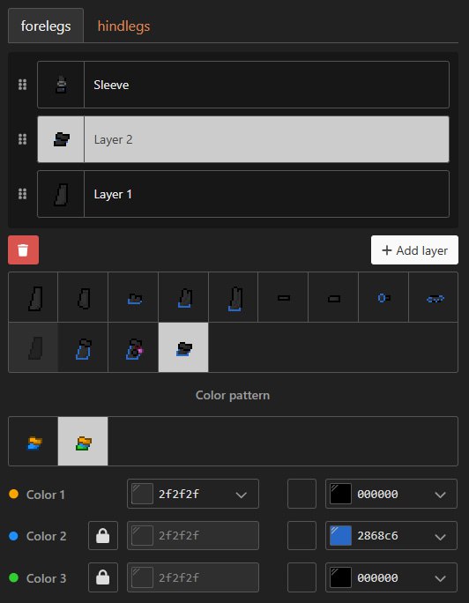This screenshot has width=469, height=603.
Task: Delete layer with red trash icon
Action: 23,250
